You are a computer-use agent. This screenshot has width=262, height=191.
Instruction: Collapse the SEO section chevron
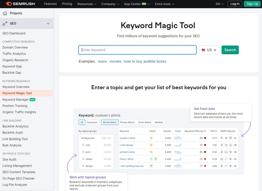48,24
